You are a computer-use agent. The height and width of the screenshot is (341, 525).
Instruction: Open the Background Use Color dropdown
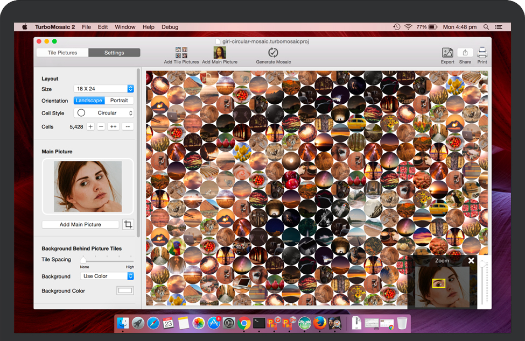pos(108,276)
